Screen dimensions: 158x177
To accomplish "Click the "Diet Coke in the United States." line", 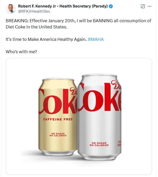I will pyautogui.click(x=36, y=27).
